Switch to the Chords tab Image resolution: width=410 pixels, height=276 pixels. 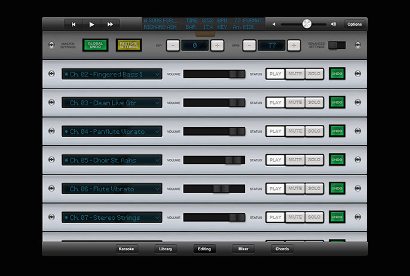coord(282,249)
